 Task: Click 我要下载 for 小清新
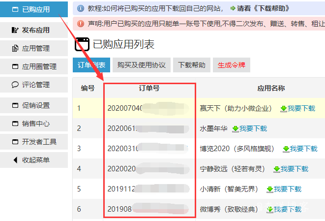288,189
